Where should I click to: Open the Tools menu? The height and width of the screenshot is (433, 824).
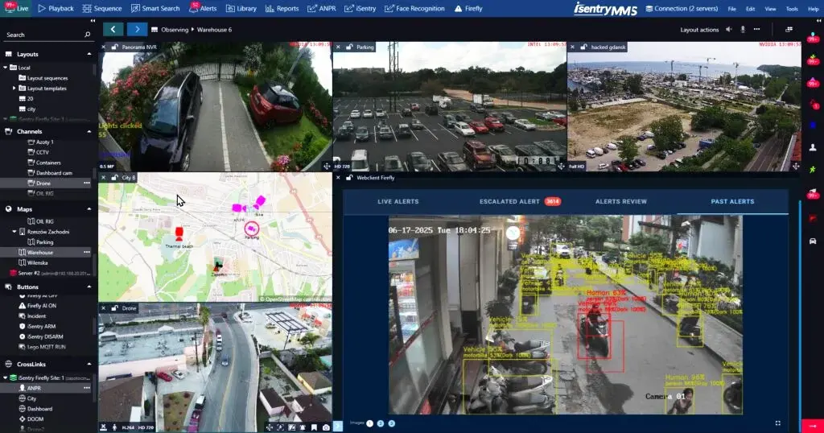tap(792, 8)
